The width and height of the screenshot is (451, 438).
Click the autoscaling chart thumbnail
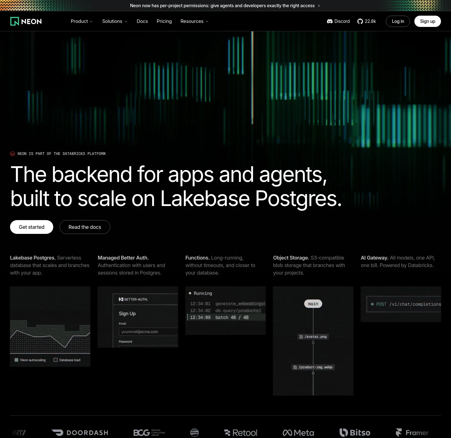50,327
